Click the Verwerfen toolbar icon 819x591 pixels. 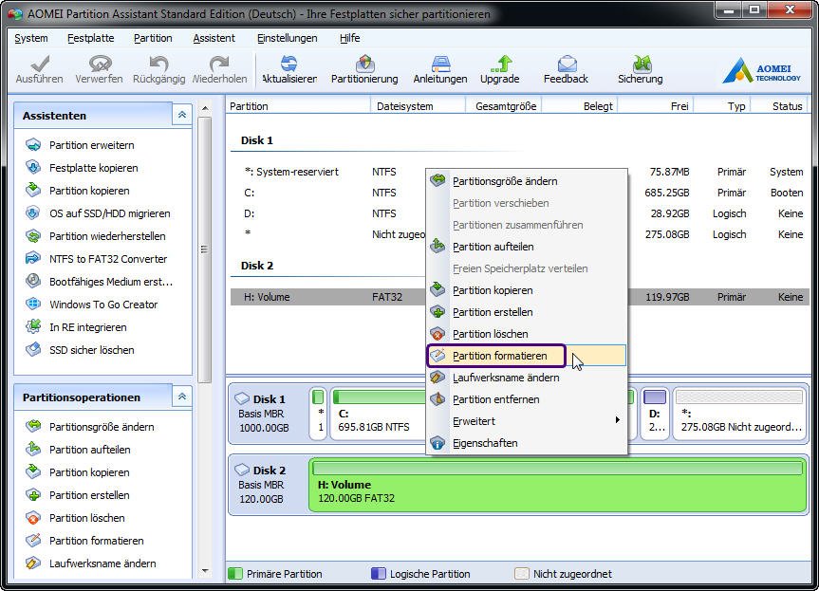tap(100, 64)
